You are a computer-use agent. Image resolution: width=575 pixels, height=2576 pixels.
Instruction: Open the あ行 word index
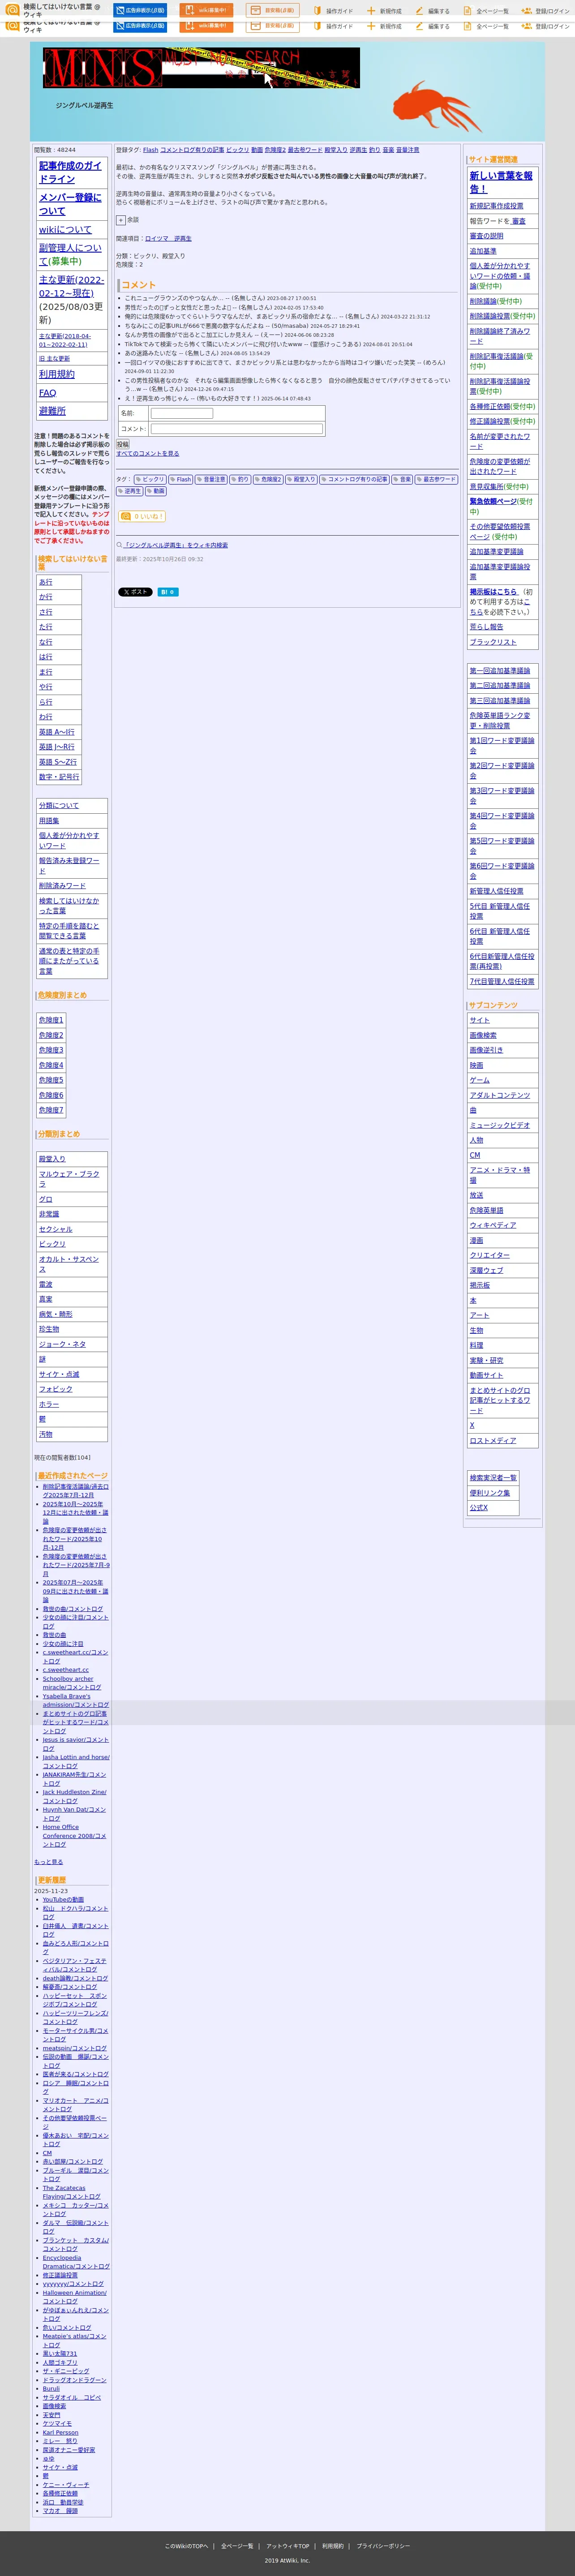[x=46, y=582]
